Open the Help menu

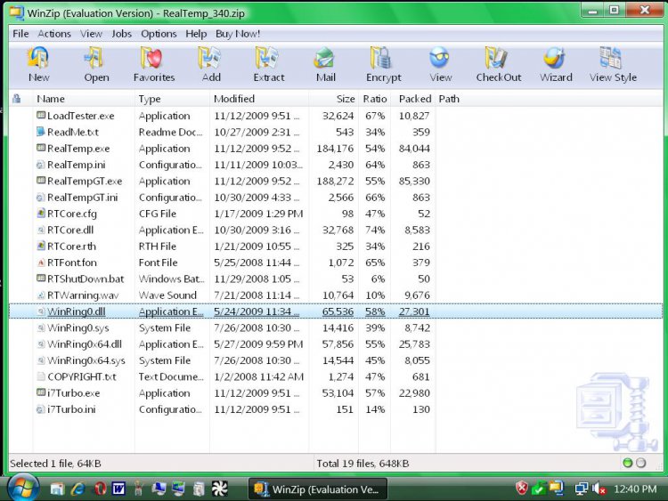coord(196,34)
